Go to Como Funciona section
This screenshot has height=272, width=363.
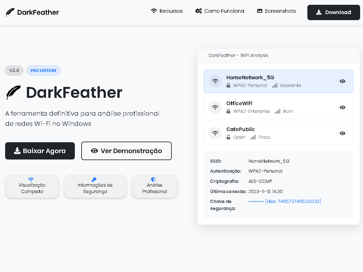(220, 11)
